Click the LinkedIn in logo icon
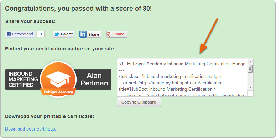 click(83, 34)
